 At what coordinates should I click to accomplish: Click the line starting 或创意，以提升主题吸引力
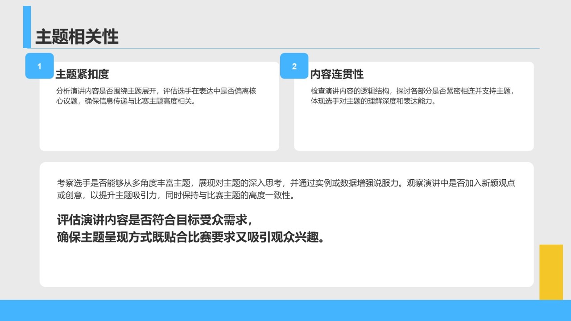(176, 195)
